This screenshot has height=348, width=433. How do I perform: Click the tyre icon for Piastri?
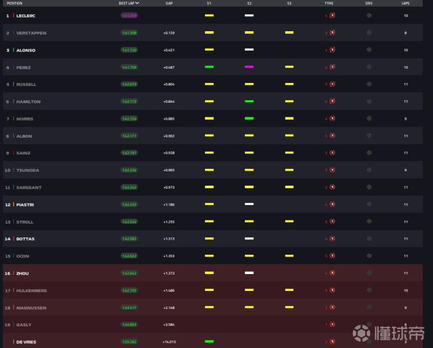click(332, 204)
